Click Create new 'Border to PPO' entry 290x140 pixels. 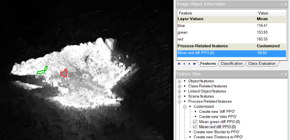click(217, 132)
